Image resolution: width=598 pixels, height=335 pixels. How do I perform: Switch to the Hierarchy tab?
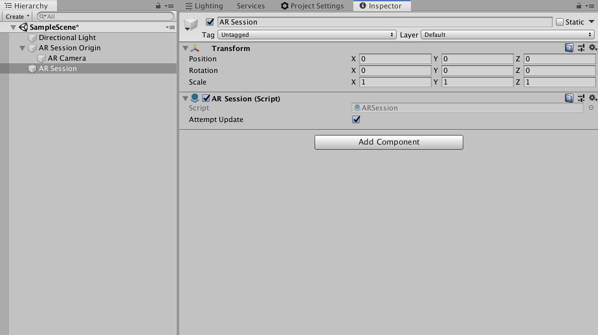[x=28, y=6]
